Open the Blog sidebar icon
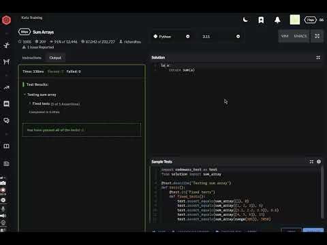This screenshot has height=245, width=327. click(6, 163)
